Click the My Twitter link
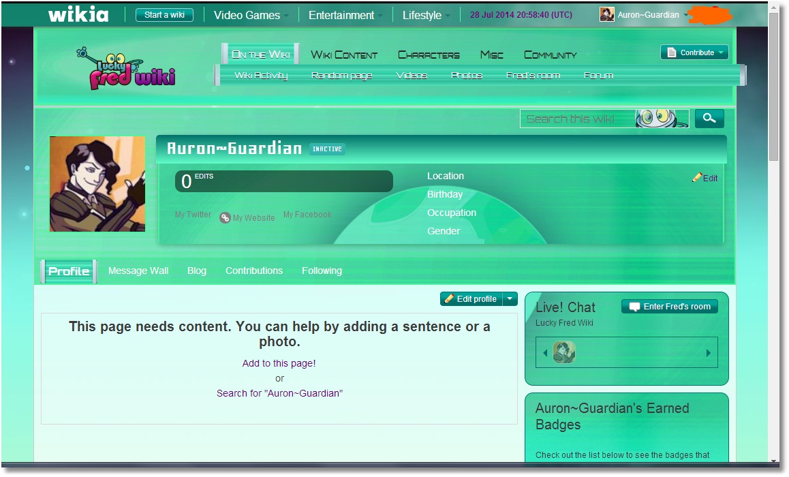This screenshot has width=789, height=477. [x=194, y=215]
